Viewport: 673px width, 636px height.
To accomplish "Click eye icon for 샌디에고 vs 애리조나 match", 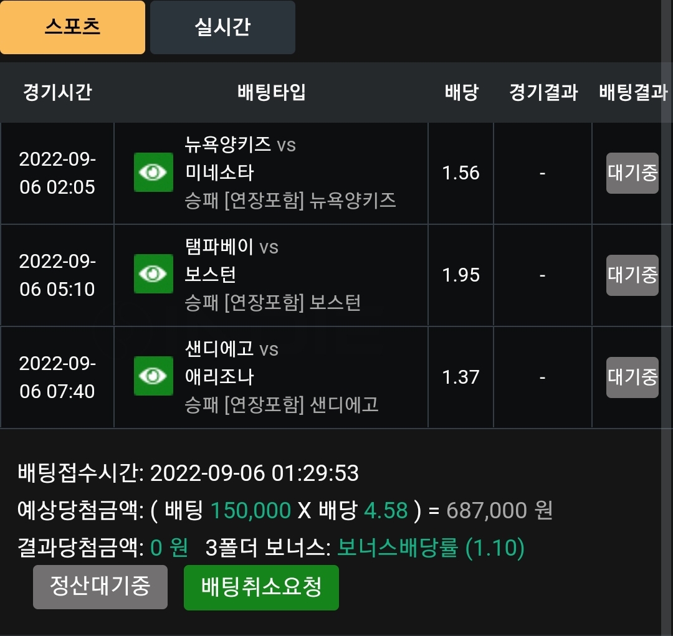I will click(x=153, y=376).
